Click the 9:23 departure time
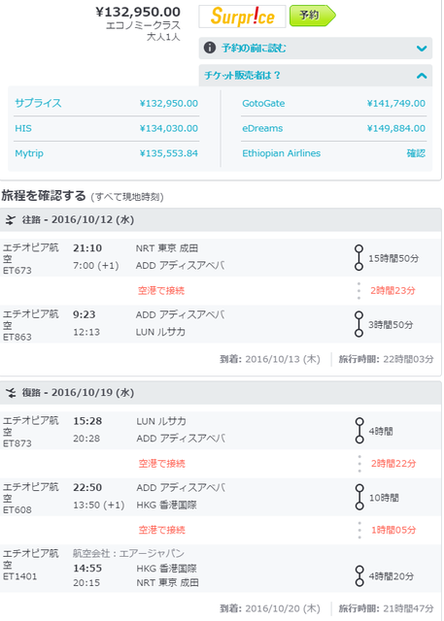This screenshot has height=621, width=444. [x=85, y=314]
